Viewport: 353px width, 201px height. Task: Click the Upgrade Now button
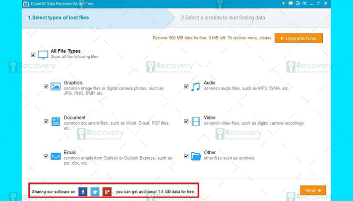tap(299, 38)
